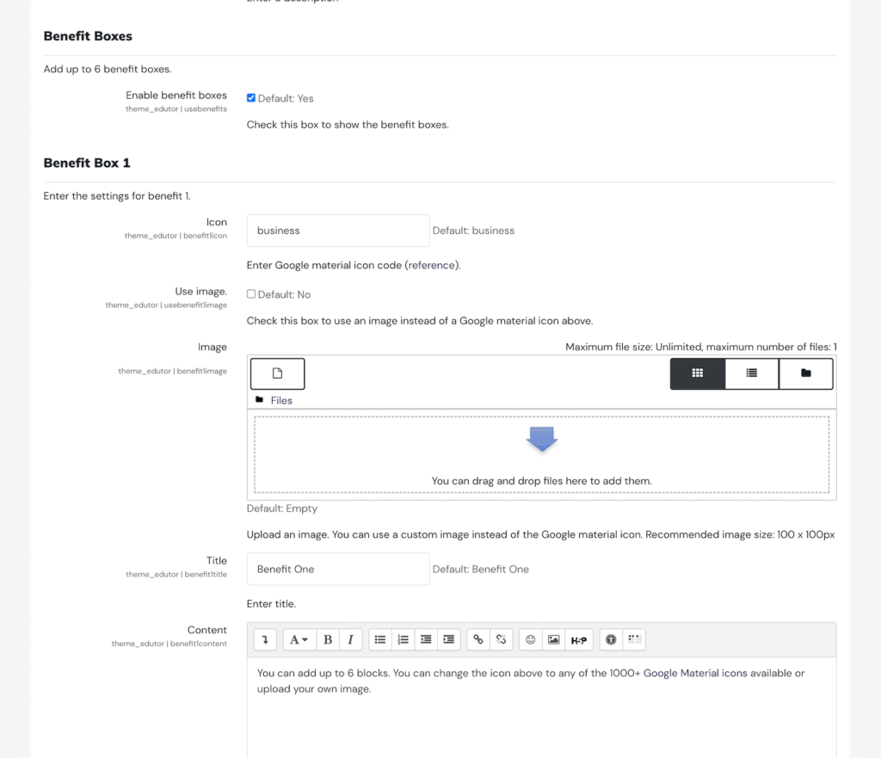Expand the editor toolbar toggle arrow

pyautogui.click(x=265, y=639)
